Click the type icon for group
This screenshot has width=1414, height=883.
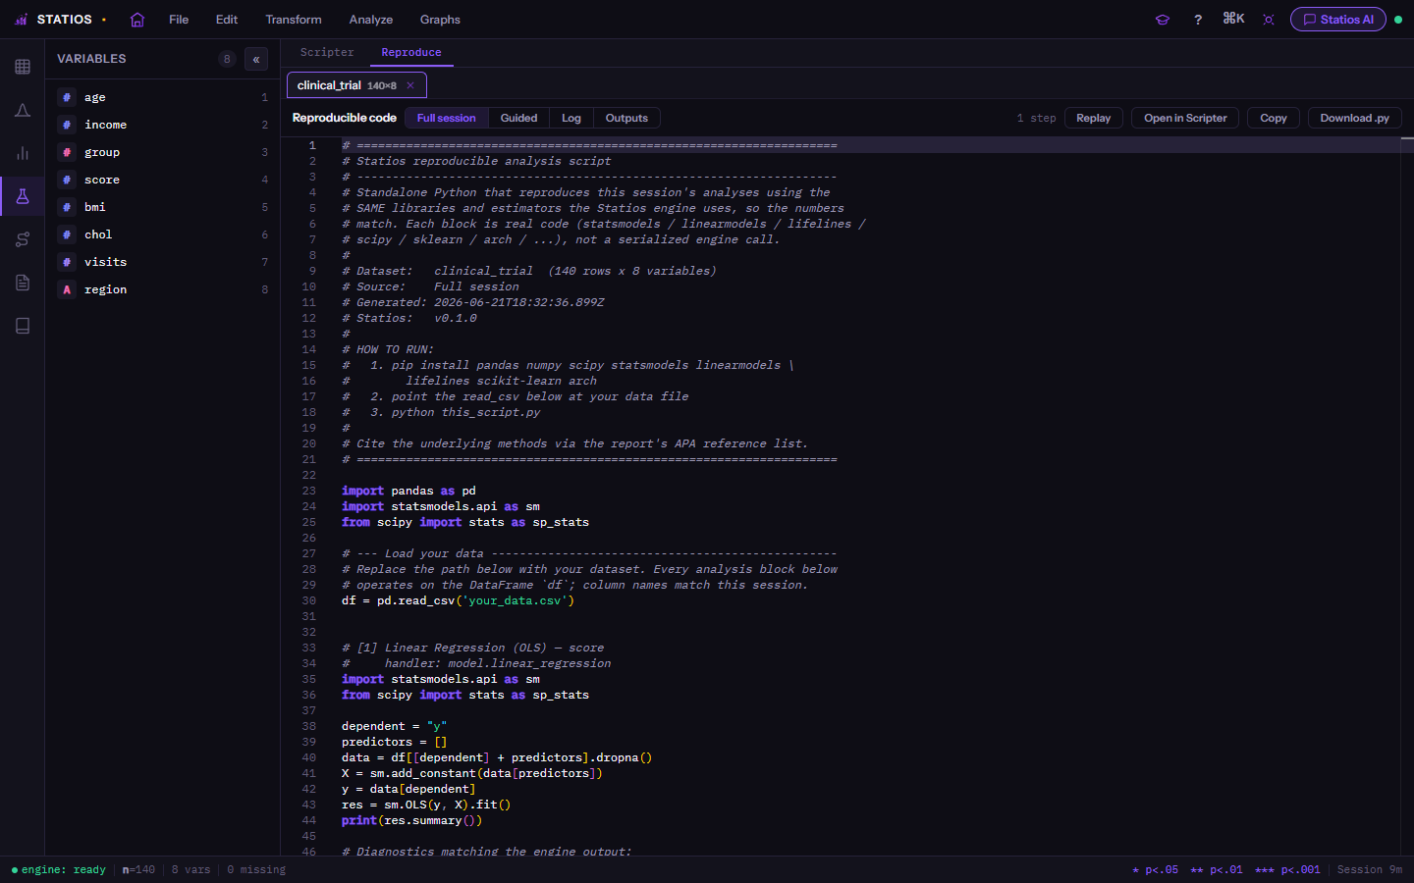[67, 152]
